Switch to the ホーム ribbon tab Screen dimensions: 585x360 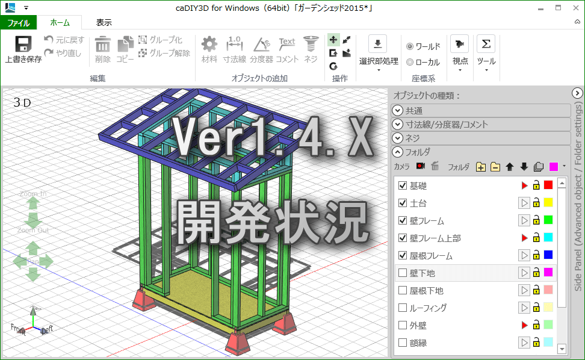pos(60,23)
